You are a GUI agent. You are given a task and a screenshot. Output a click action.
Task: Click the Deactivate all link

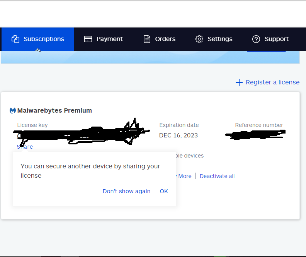(x=217, y=176)
